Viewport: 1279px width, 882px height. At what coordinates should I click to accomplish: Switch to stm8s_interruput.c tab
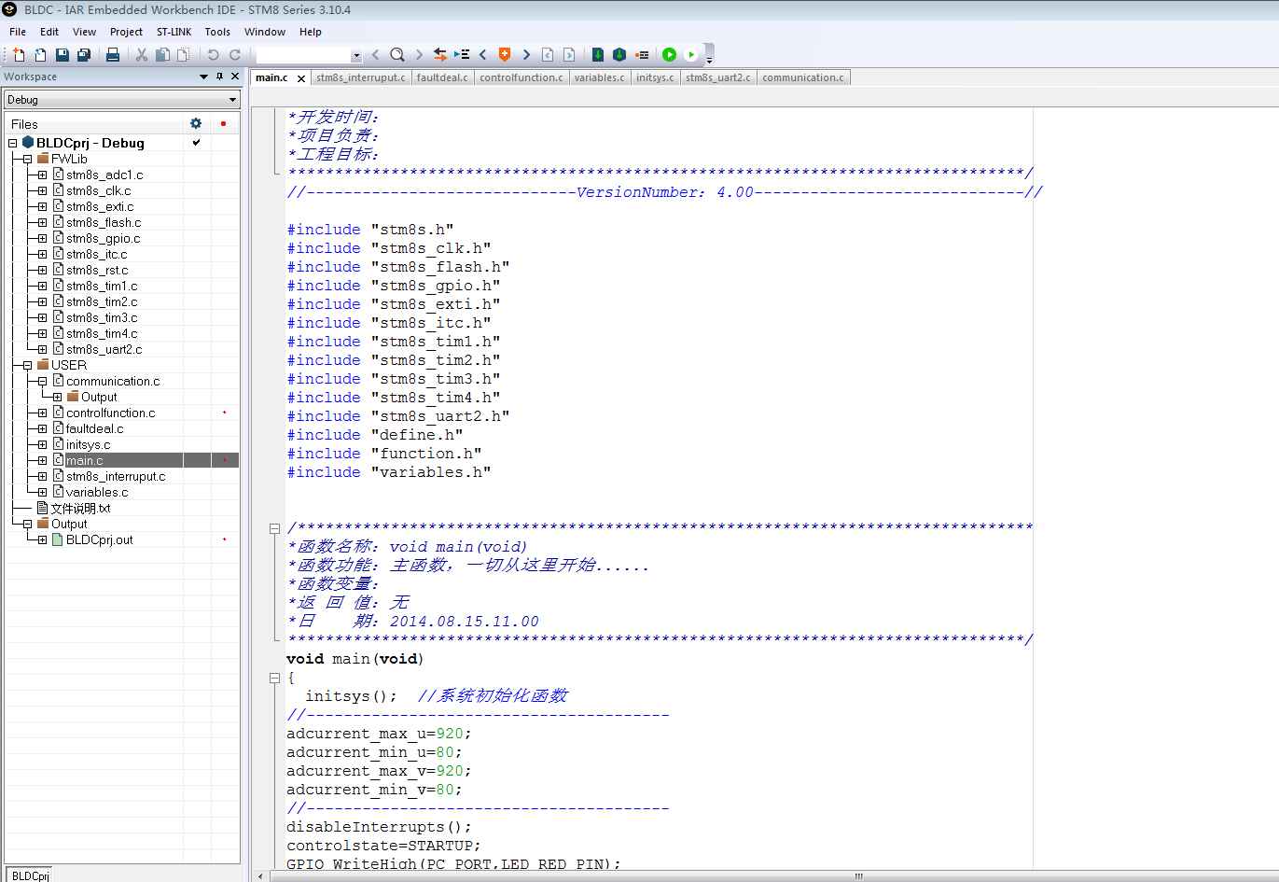[x=360, y=77]
